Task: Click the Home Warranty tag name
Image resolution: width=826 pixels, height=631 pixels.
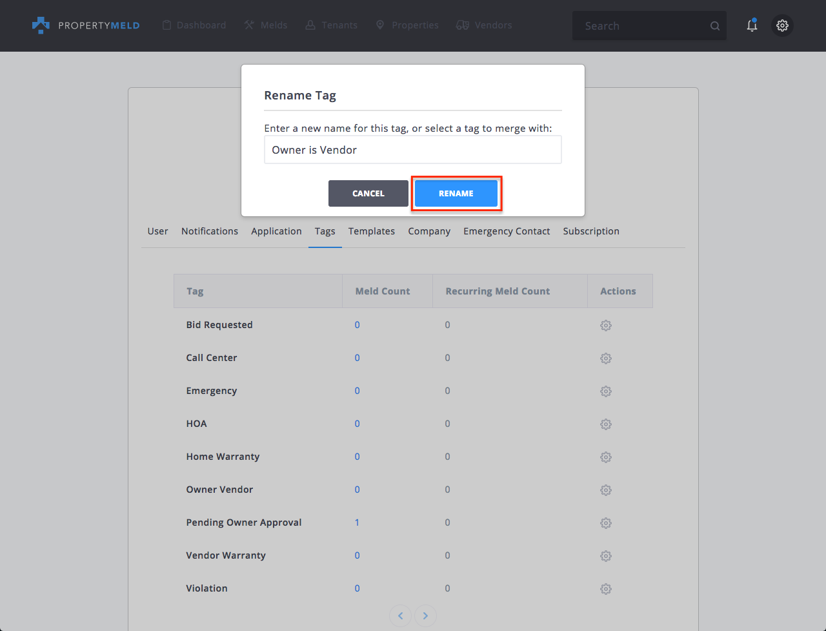Action: (x=223, y=457)
